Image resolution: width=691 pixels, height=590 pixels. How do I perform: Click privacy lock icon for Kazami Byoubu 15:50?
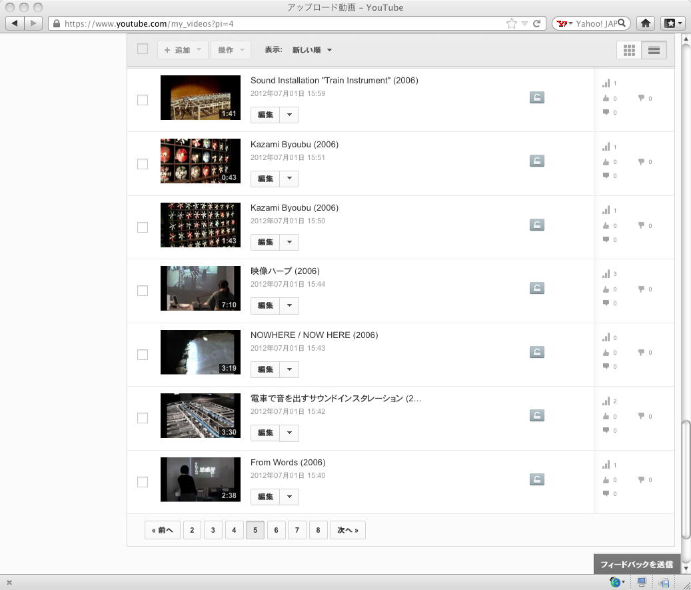537,225
